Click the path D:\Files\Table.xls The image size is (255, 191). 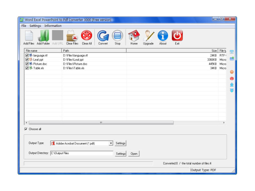pyautogui.click(x=74, y=68)
